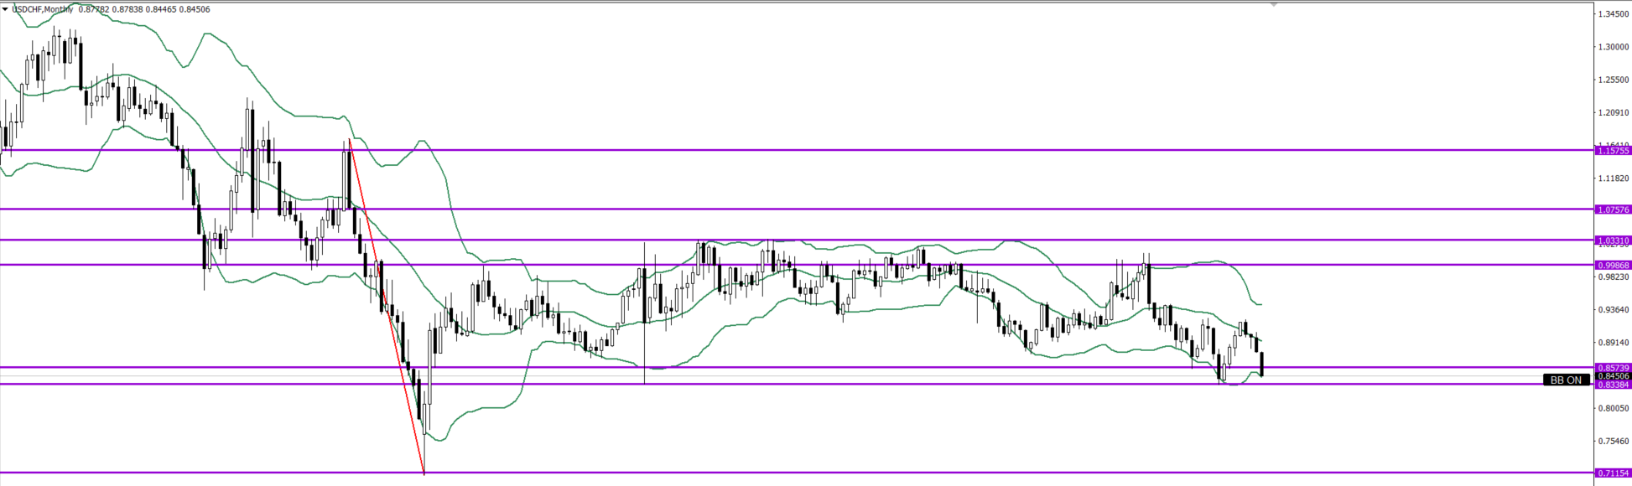Click 0.80050 on the price scale

[1614, 408]
